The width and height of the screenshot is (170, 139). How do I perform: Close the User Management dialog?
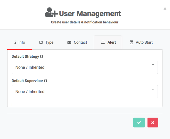point(165,9)
